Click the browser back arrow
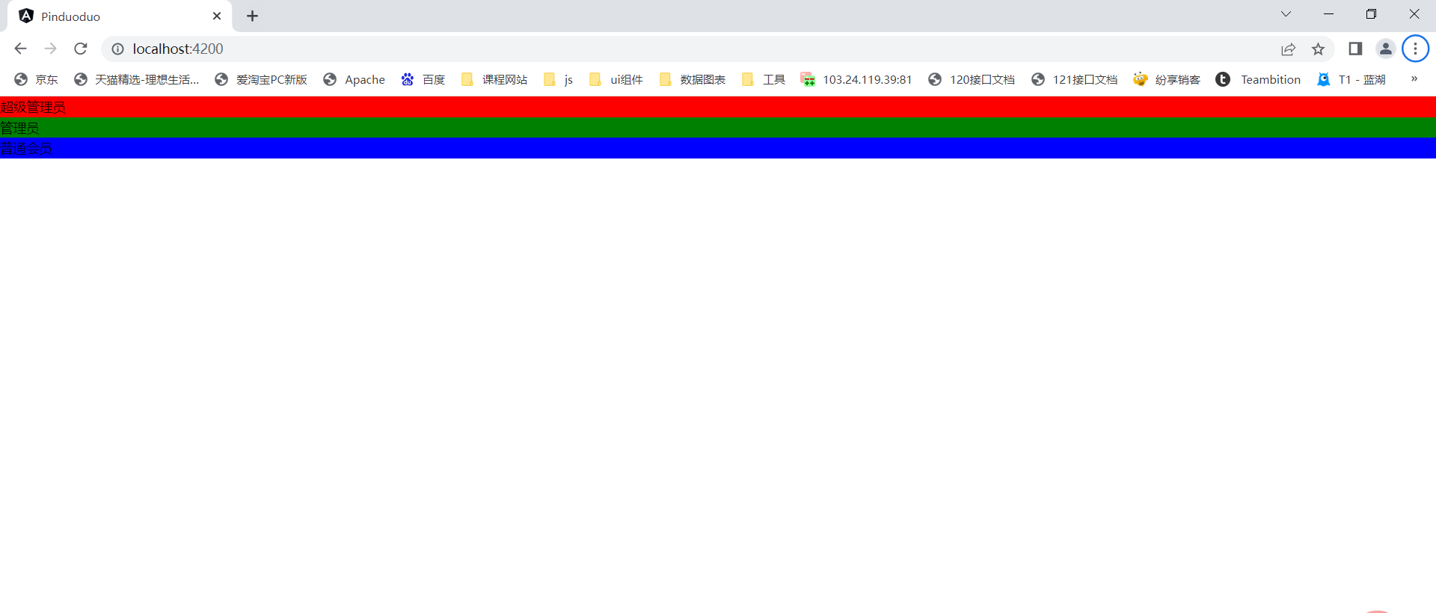Screen dimensions: 1436x613 click(x=20, y=49)
